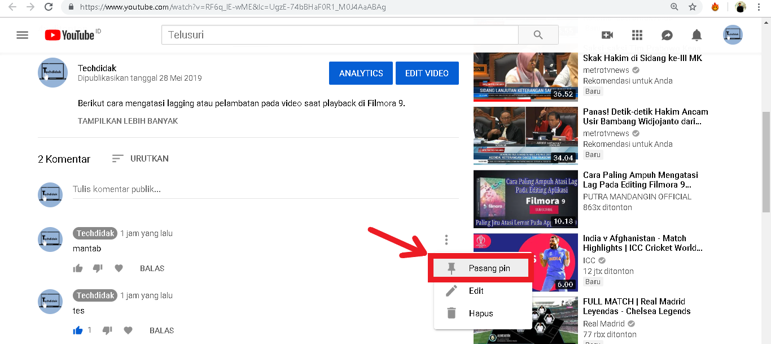Click the profile avatar icon
This screenshot has height=344, width=771.
[x=733, y=35]
